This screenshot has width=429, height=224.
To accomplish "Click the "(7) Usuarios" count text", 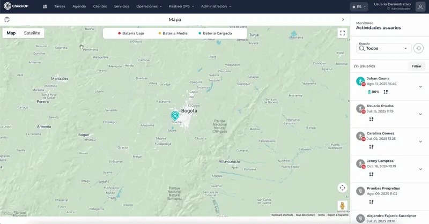I will click(365, 66).
